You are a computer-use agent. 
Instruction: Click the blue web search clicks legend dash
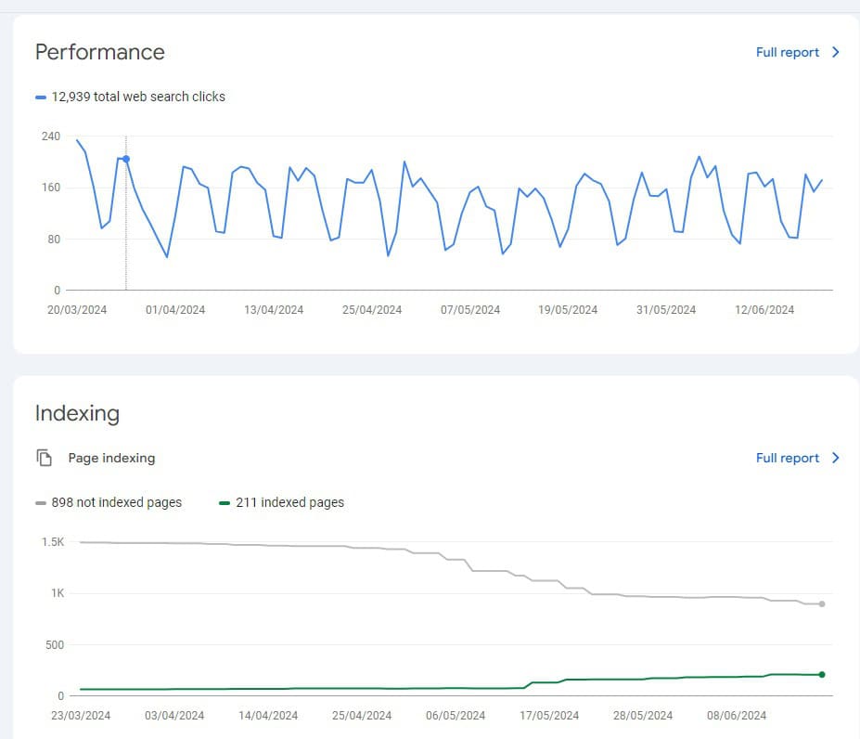(41, 97)
